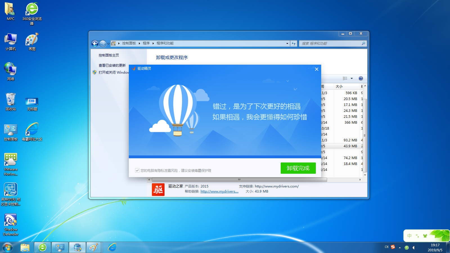
Task: Open Windows Explorer from the taskbar
Action: [x=25, y=247]
